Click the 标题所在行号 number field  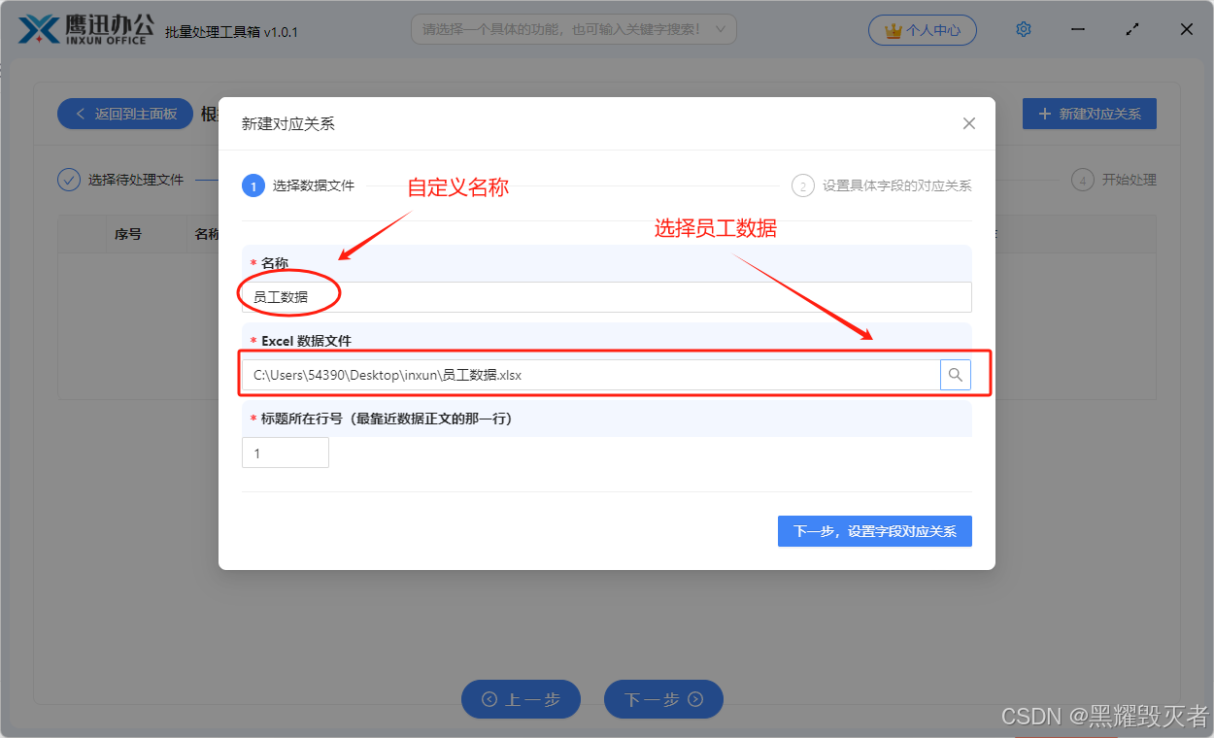[x=286, y=453]
